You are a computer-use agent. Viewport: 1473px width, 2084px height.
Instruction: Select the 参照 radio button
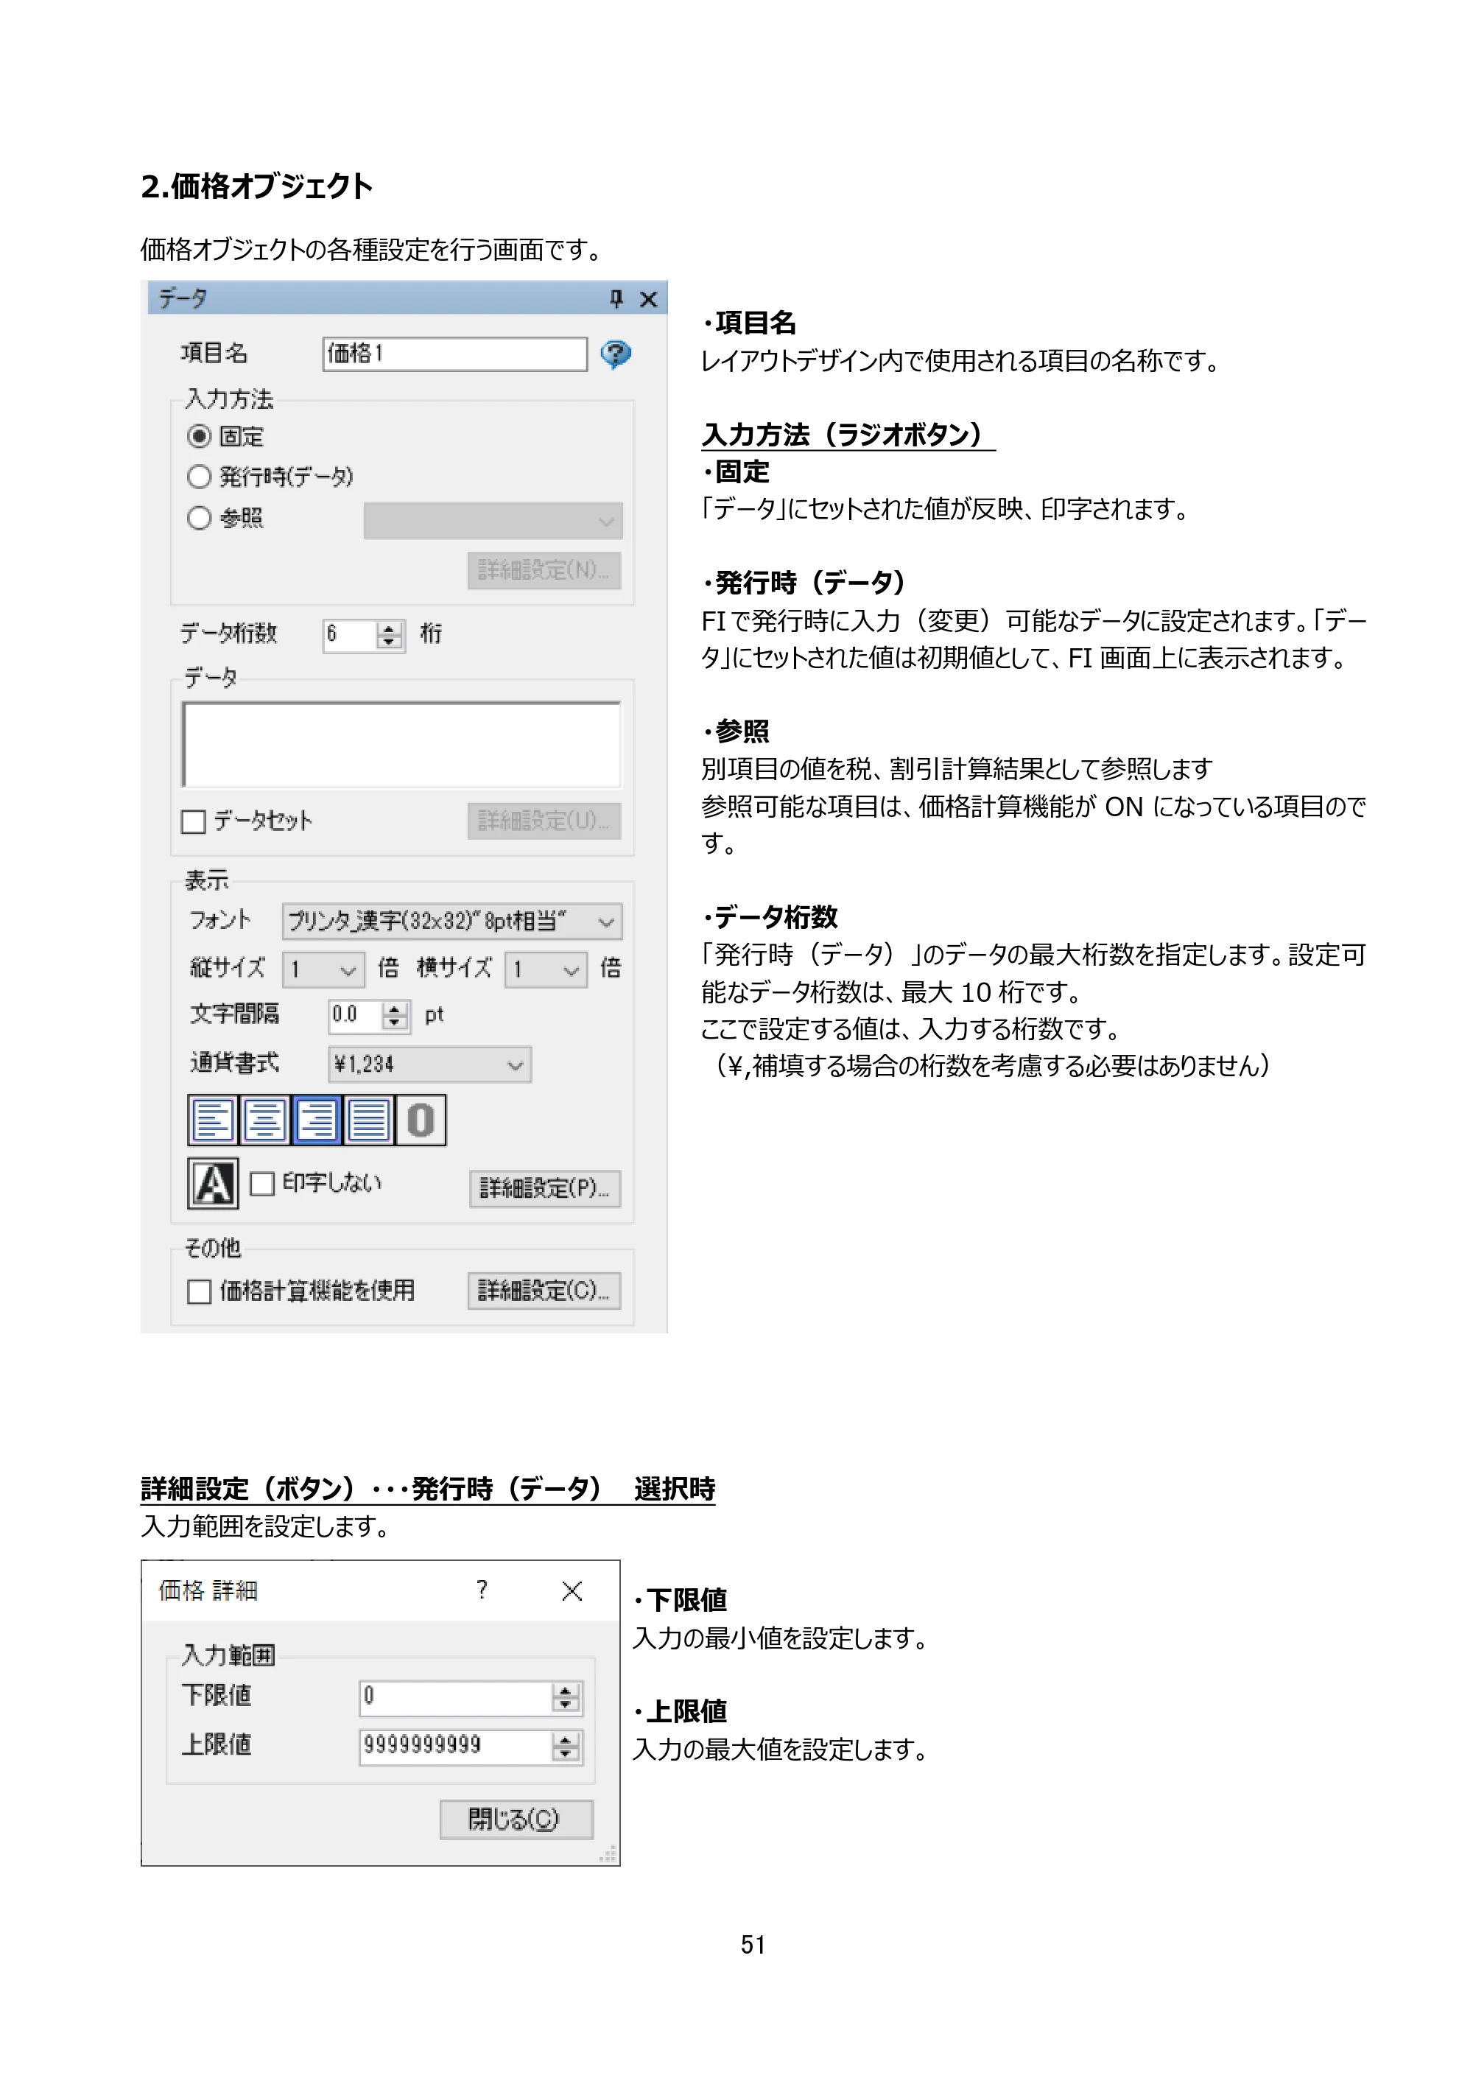(199, 517)
